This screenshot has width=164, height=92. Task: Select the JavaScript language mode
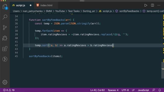pyautogui.click(x=143, y=90)
